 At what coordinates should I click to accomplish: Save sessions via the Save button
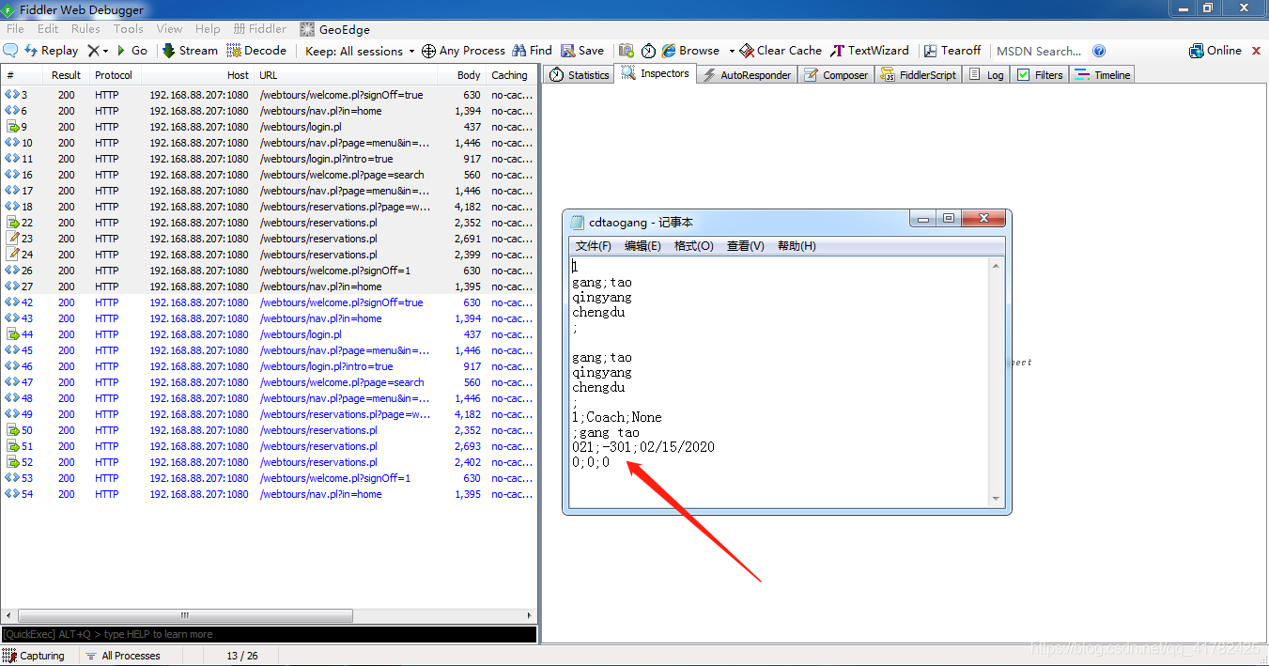(582, 51)
